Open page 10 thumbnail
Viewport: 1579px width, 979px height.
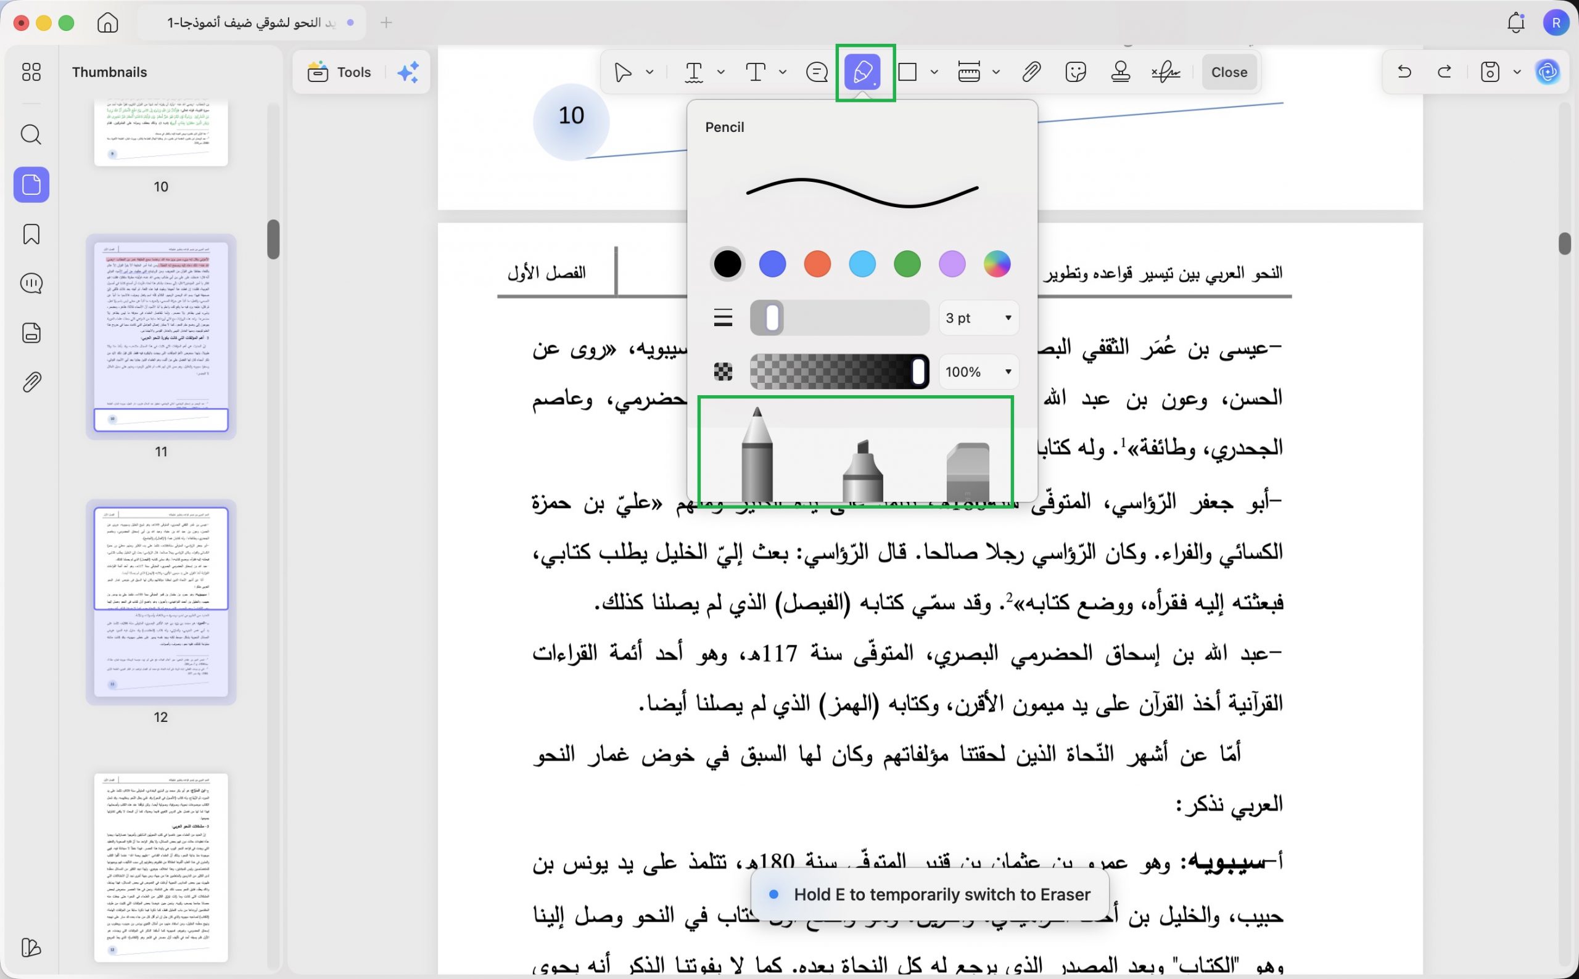tap(161, 133)
